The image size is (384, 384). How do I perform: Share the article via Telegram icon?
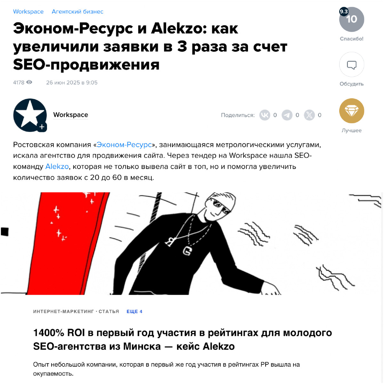coord(287,115)
